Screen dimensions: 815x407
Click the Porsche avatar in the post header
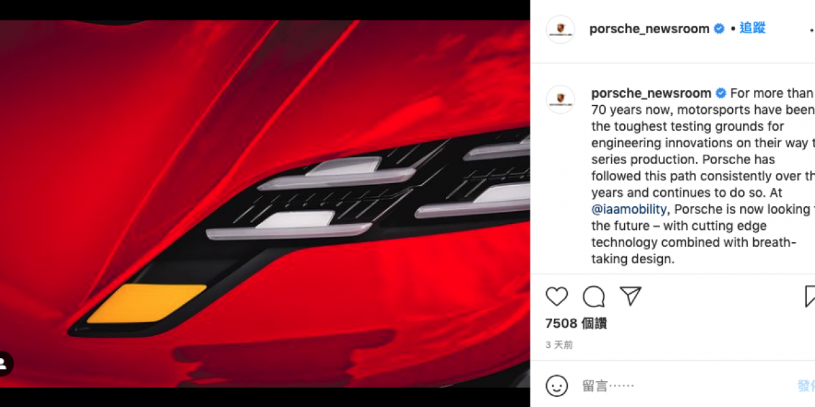560,29
